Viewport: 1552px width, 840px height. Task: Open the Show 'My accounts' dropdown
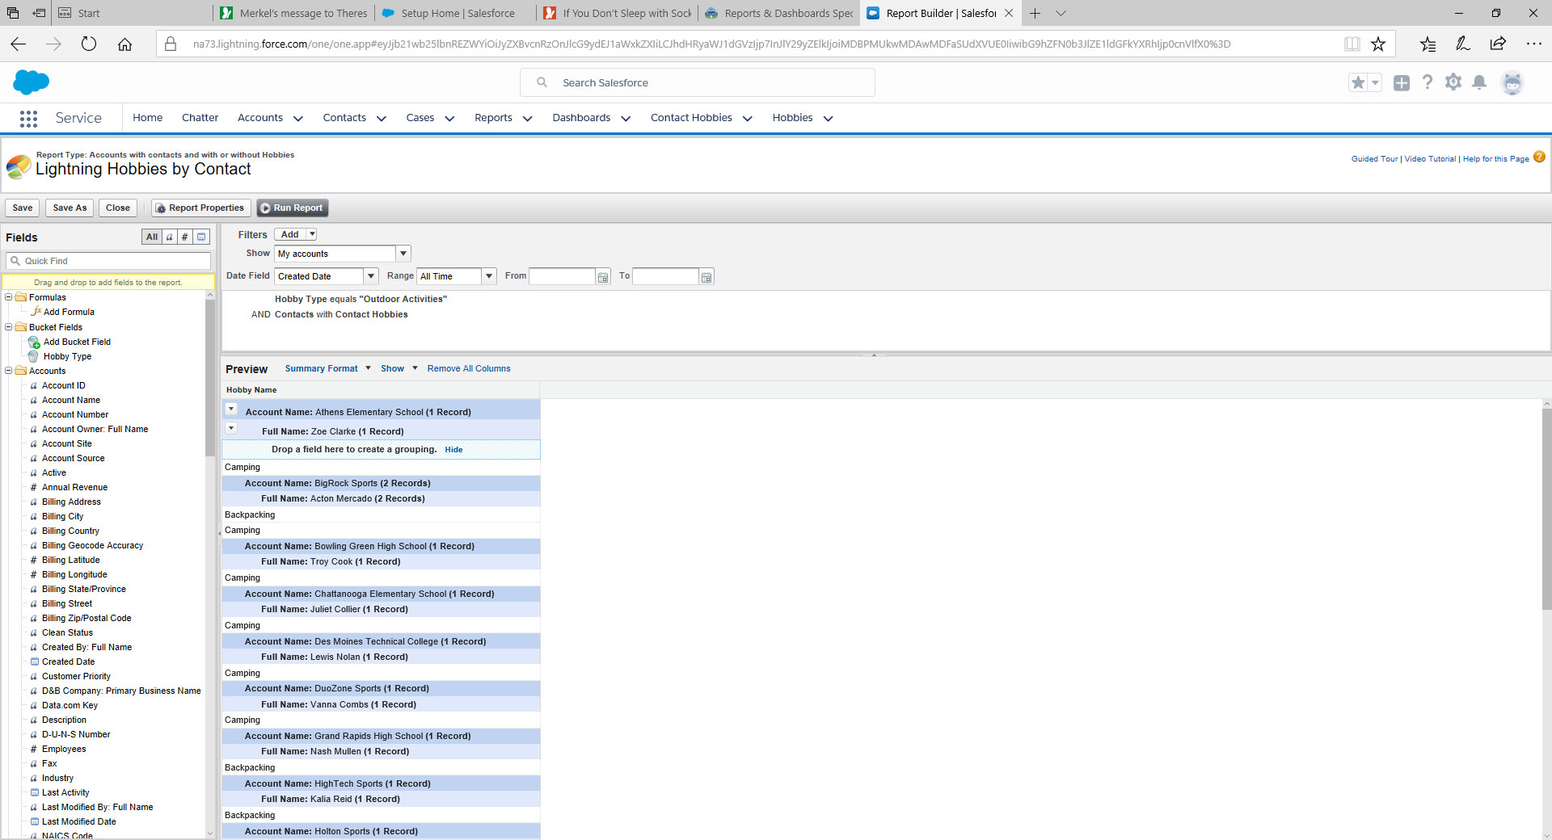pyautogui.click(x=403, y=254)
